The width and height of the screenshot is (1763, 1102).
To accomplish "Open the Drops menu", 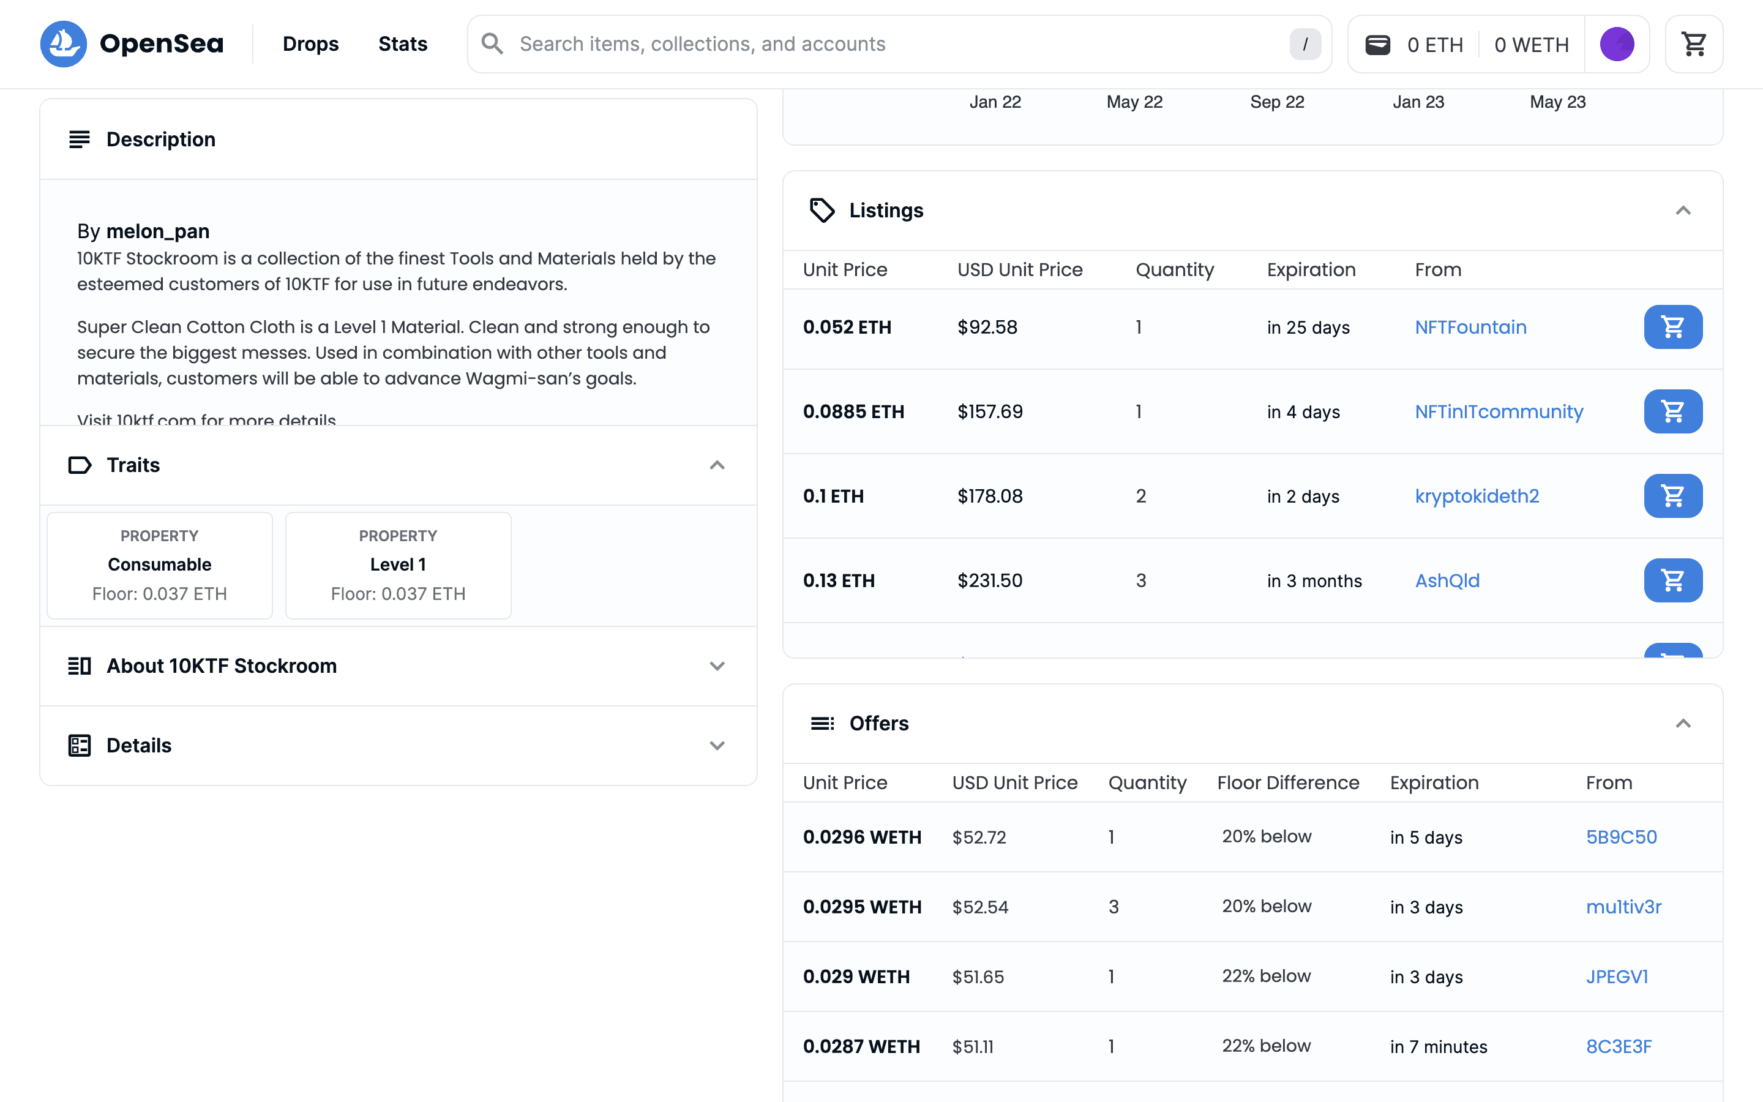I will (x=310, y=43).
